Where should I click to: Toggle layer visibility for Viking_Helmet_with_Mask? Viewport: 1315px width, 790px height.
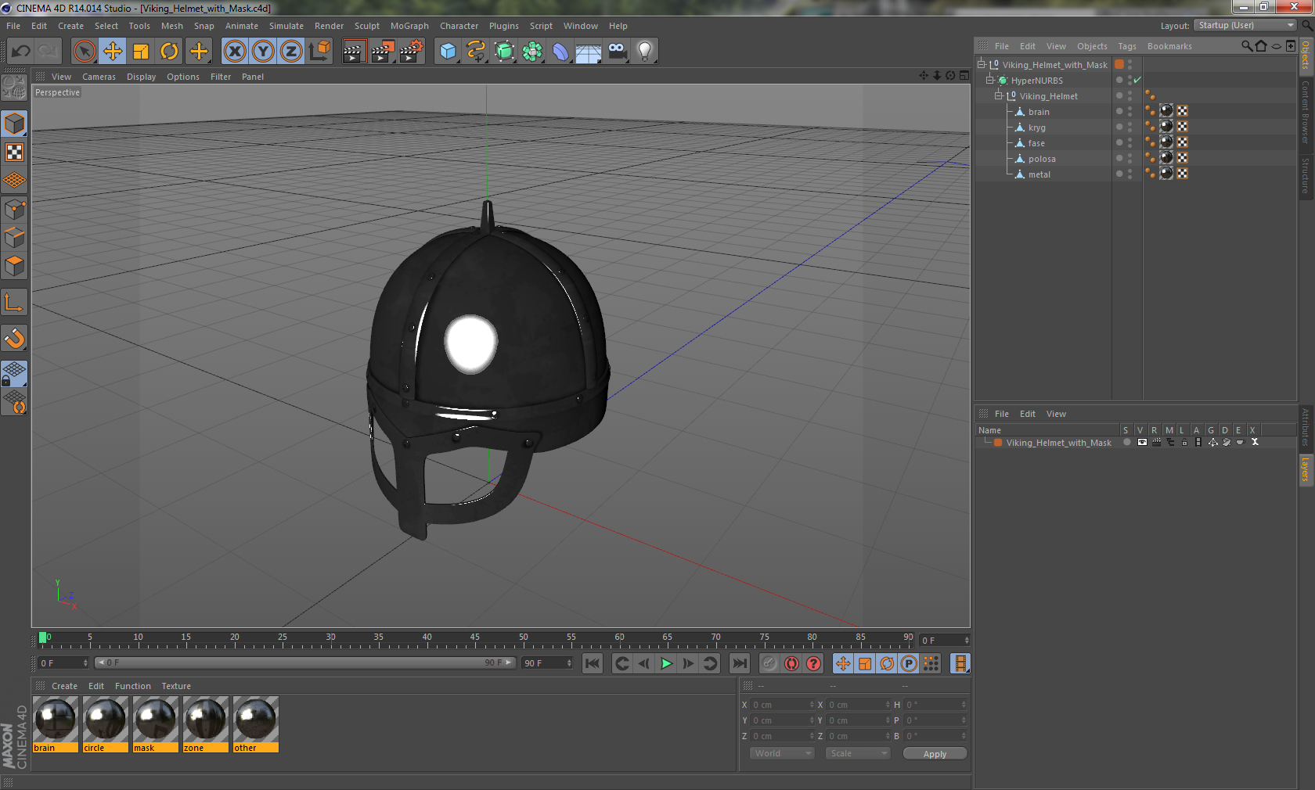pos(1142,442)
